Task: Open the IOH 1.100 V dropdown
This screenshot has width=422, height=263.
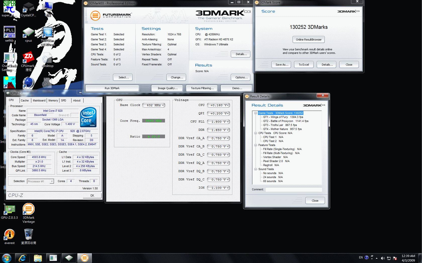Action: 218,188
